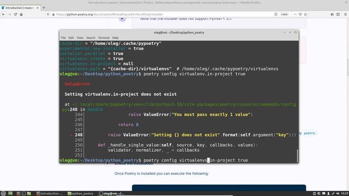Open page actions three-dot menu
This screenshot has width=349, height=196.
(295, 14)
